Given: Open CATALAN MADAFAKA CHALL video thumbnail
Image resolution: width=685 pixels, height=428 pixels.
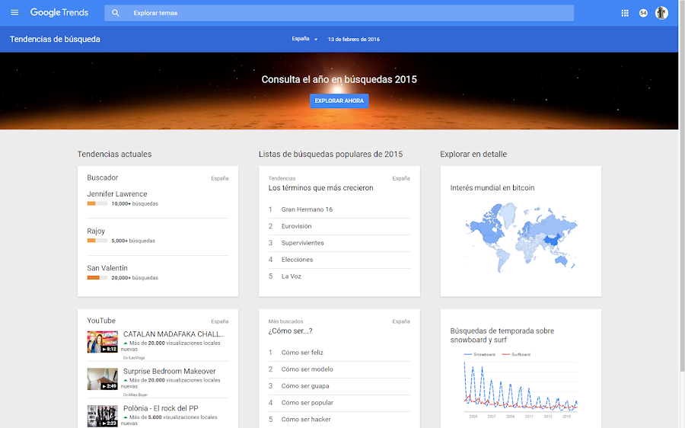Looking at the screenshot, I should 102,342.
